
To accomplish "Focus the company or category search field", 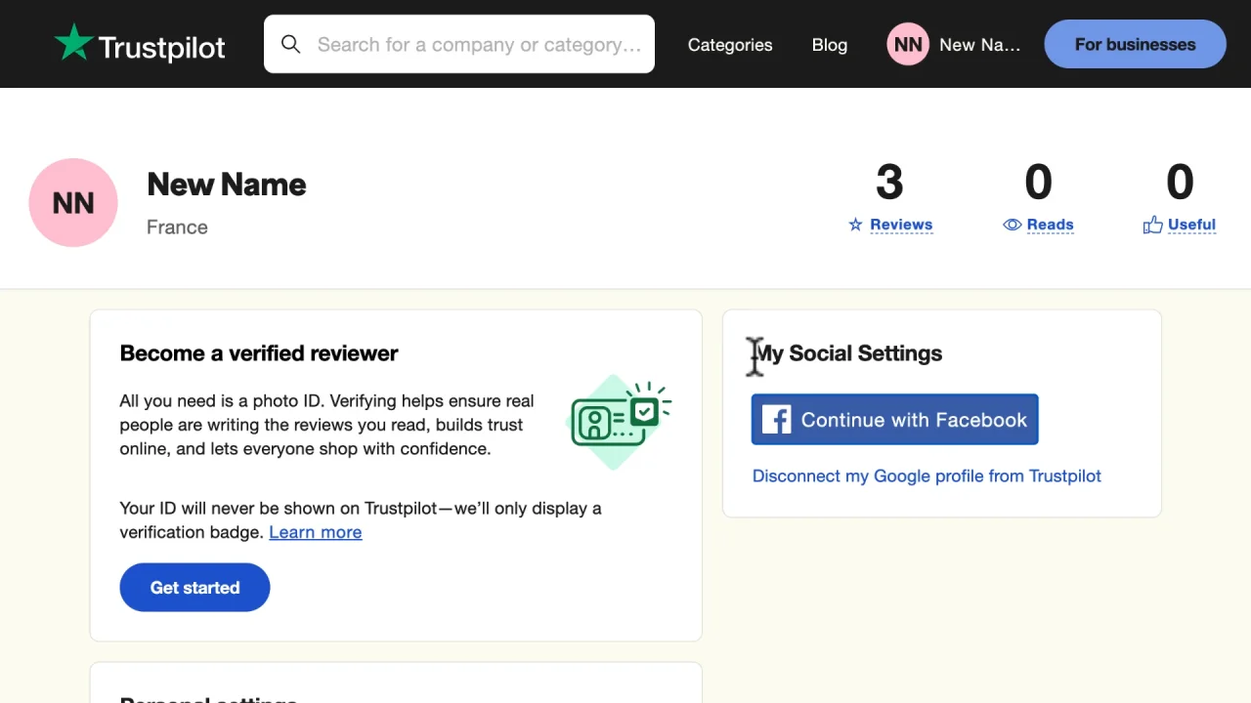I will tap(459, 44).
